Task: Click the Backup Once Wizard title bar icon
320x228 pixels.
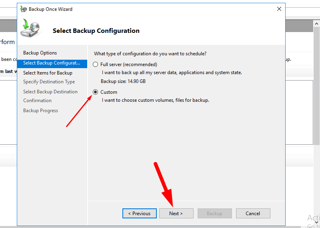Action: (24, 9)
